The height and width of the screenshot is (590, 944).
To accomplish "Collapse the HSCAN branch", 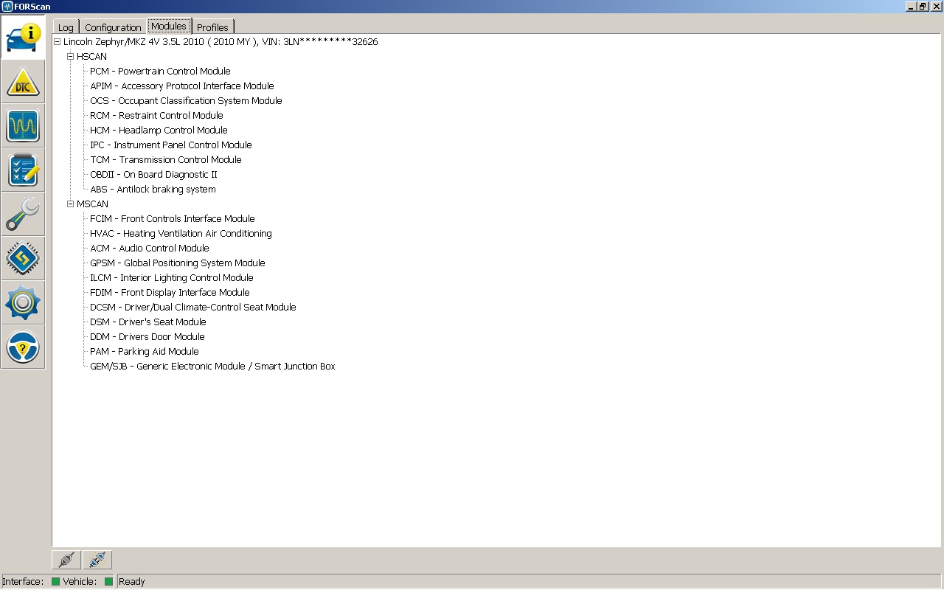I will 69,56.
